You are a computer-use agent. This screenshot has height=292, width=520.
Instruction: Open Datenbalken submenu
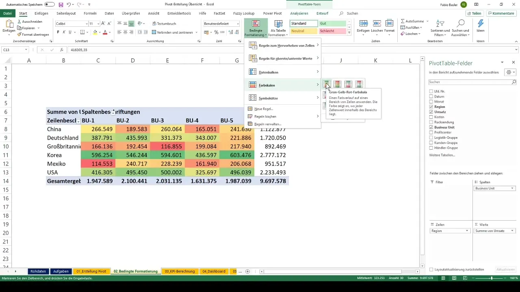(x=283, y=72)
